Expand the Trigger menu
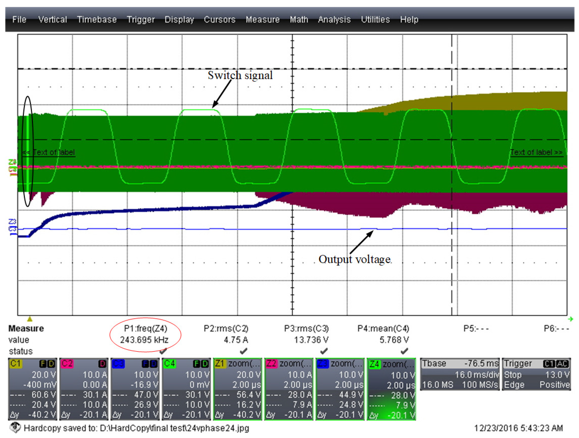The width and height of the screenshot is (579, 438). (x=140, y=20)
